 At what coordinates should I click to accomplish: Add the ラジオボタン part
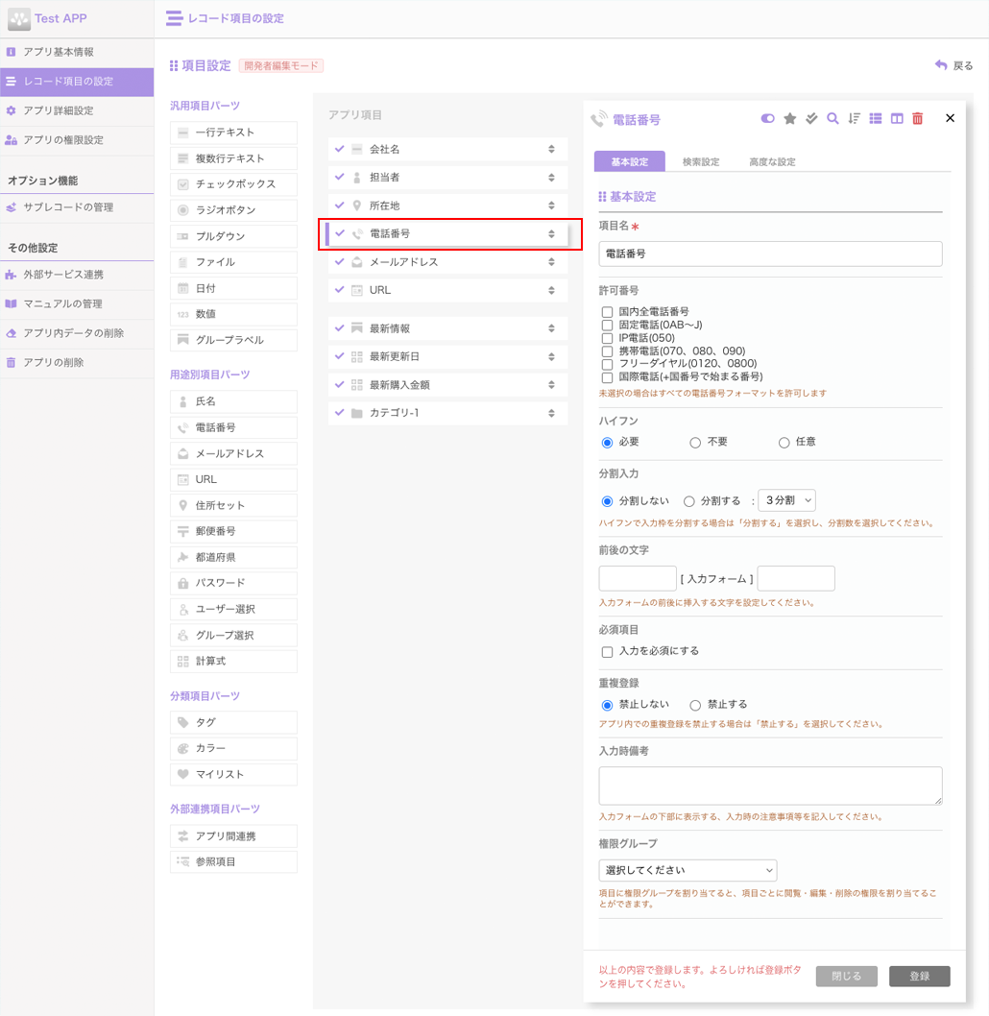tap(234, 210)
